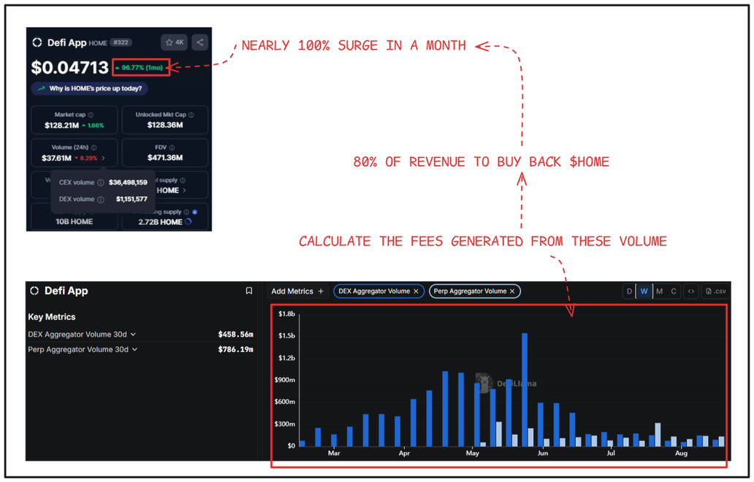Expand DEX Aggregator Volume 30d dropdown

tap(133, 334)
